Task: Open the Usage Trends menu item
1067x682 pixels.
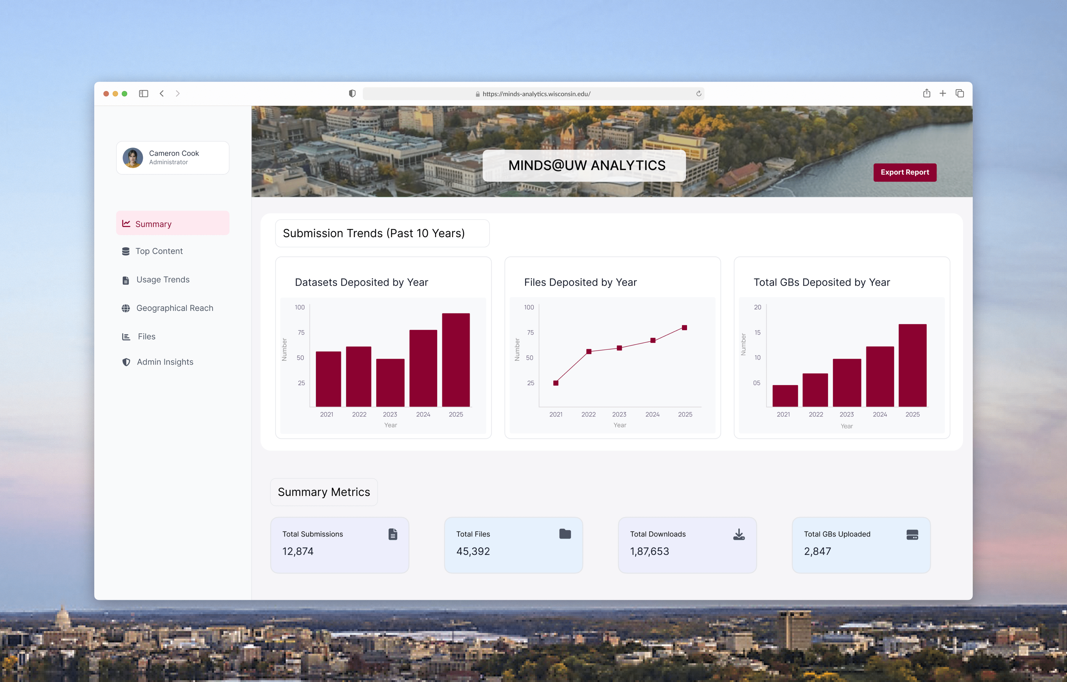Action: (163, 279)
